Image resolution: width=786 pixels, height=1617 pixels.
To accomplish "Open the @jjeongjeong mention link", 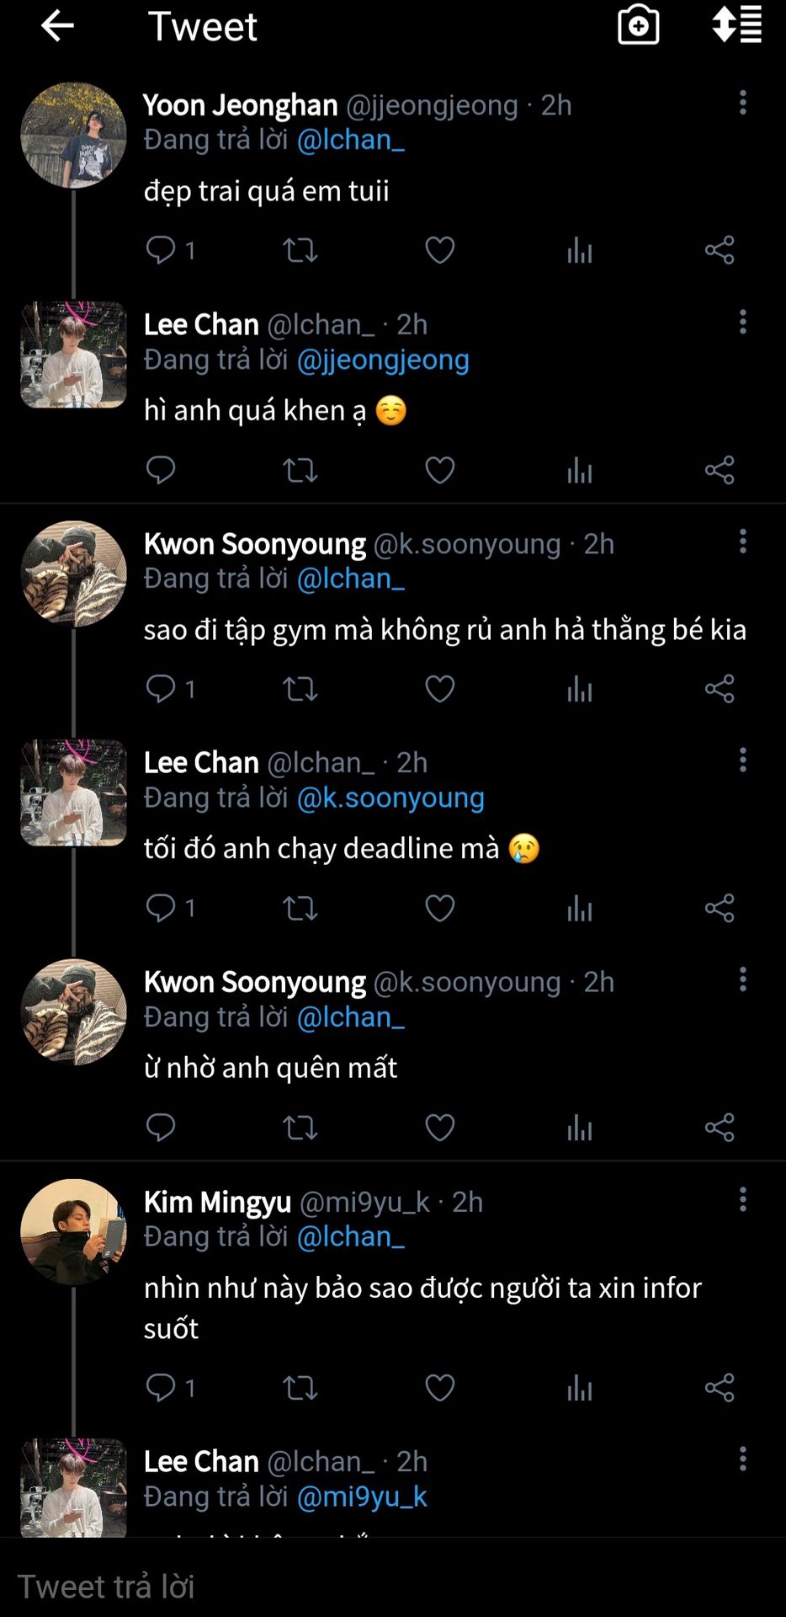I will [383, 360].
